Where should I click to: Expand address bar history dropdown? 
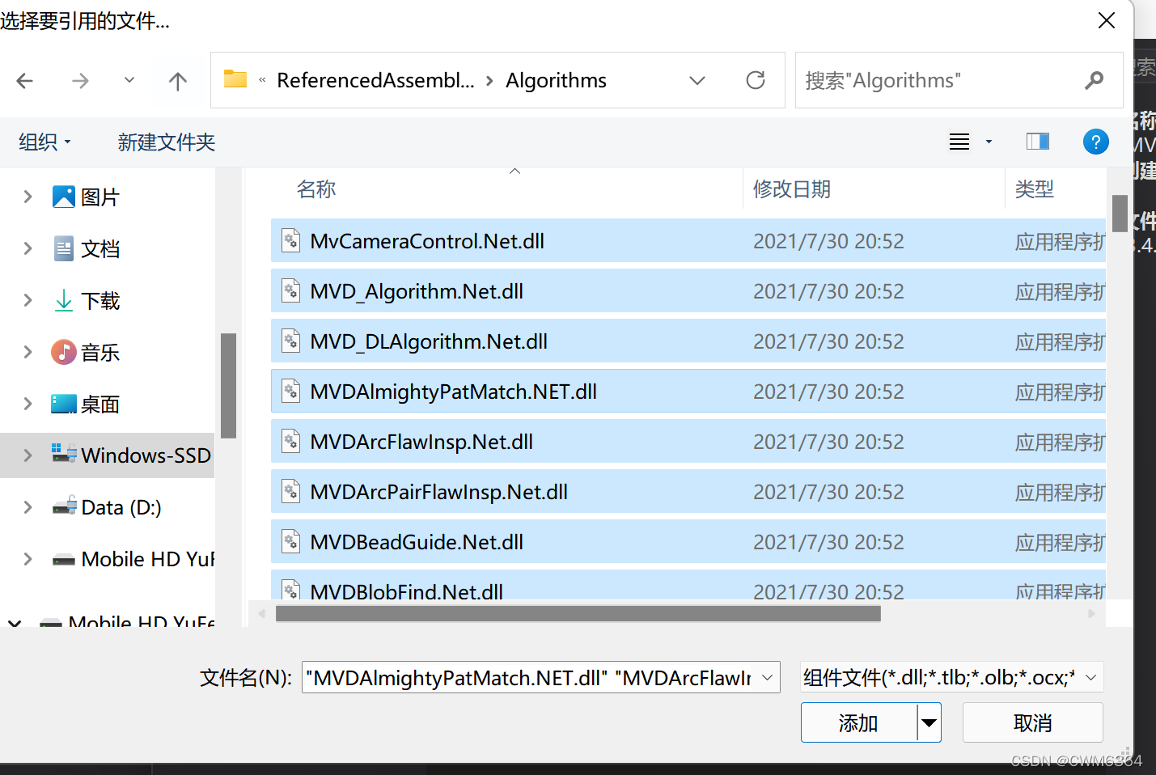[697, 80]
